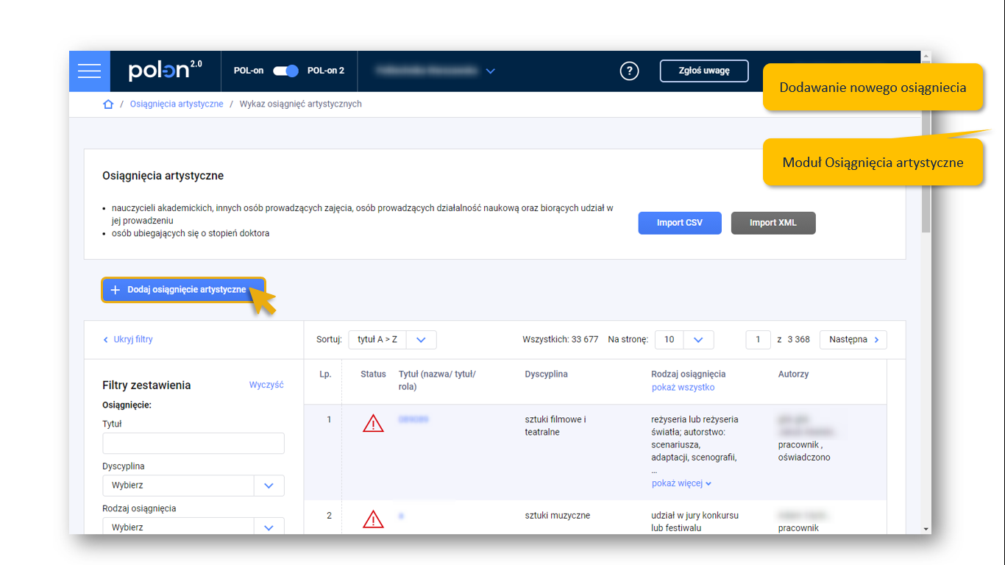Click the page number input field
1005x565 pixels.
tap(758, 339)
